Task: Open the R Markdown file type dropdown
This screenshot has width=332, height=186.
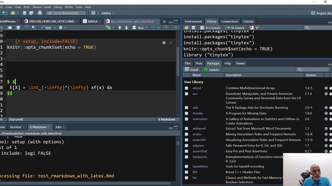Action: coord(168,119)
